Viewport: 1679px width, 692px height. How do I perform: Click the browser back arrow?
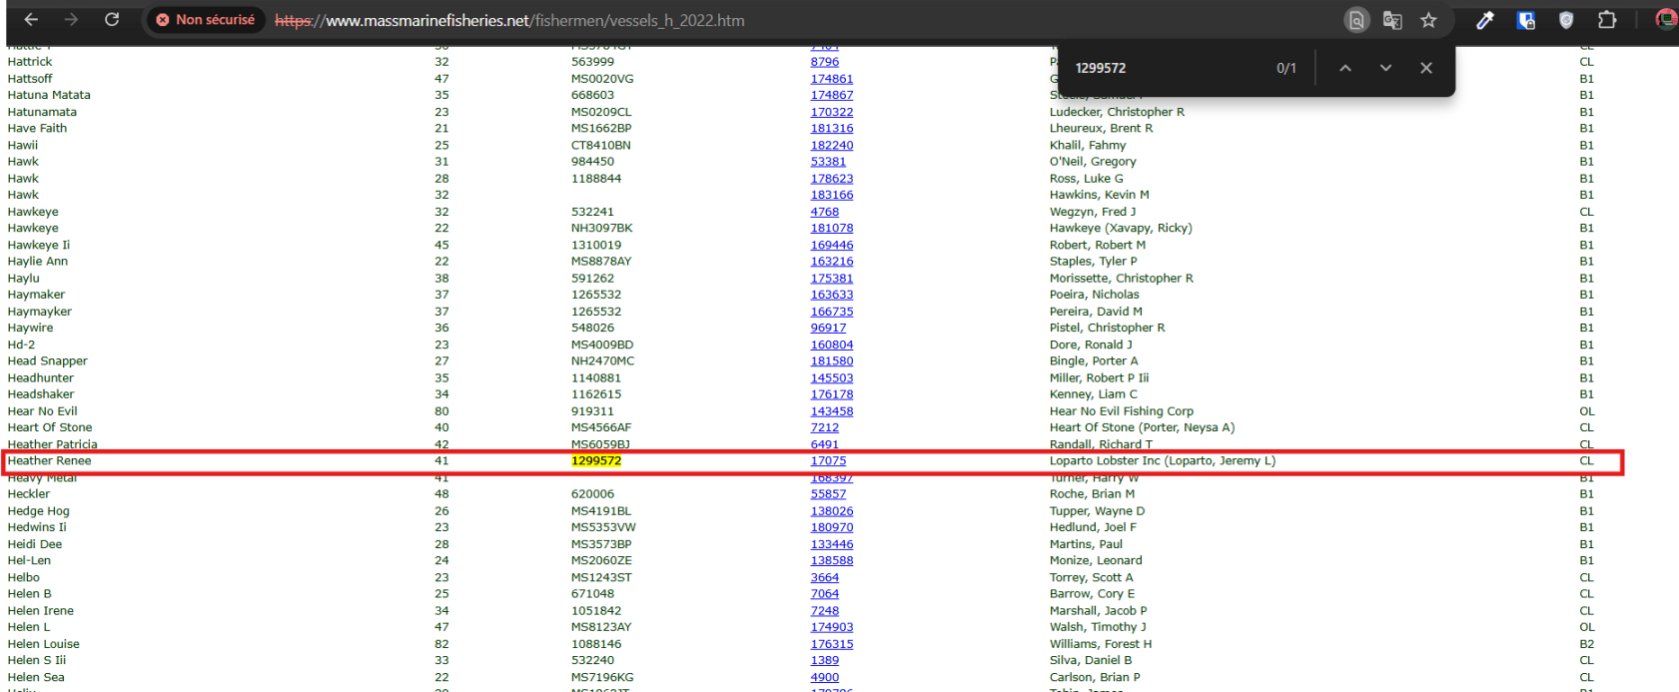pos(31,20)
